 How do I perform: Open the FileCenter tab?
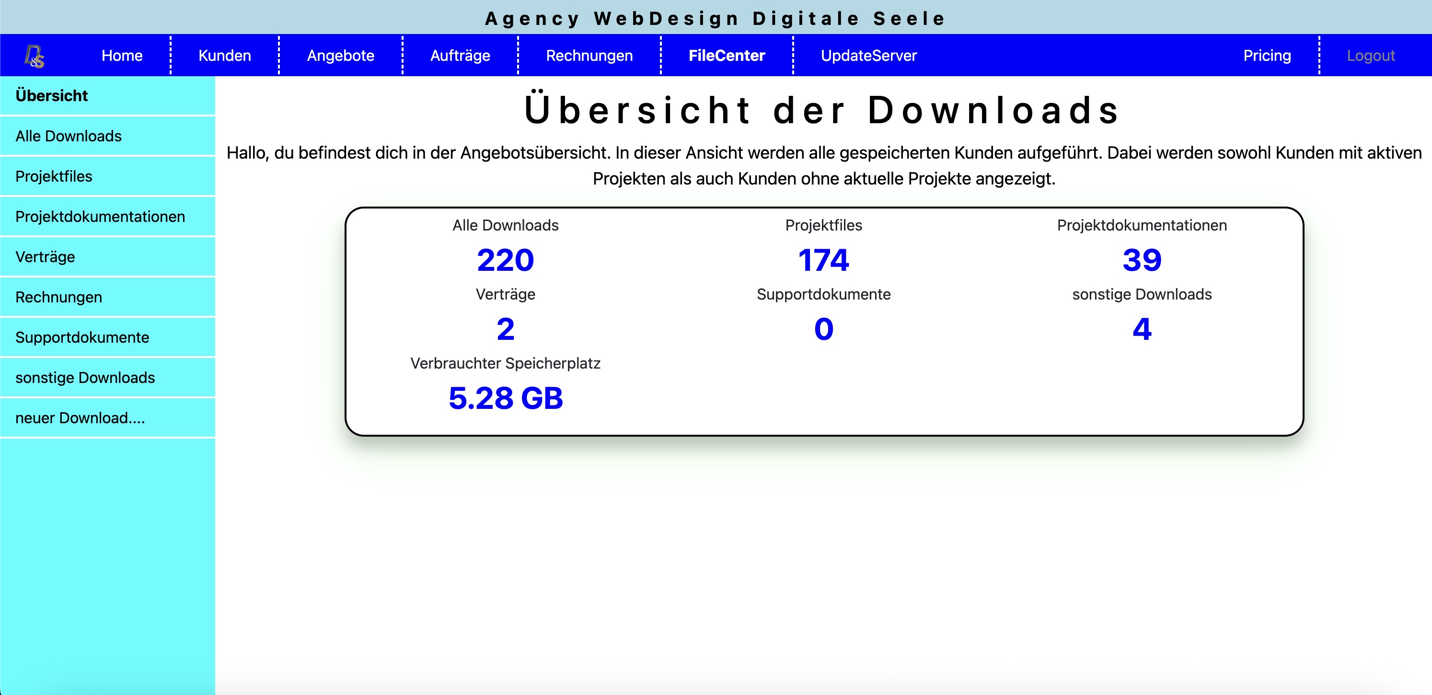tap(726, 55)
